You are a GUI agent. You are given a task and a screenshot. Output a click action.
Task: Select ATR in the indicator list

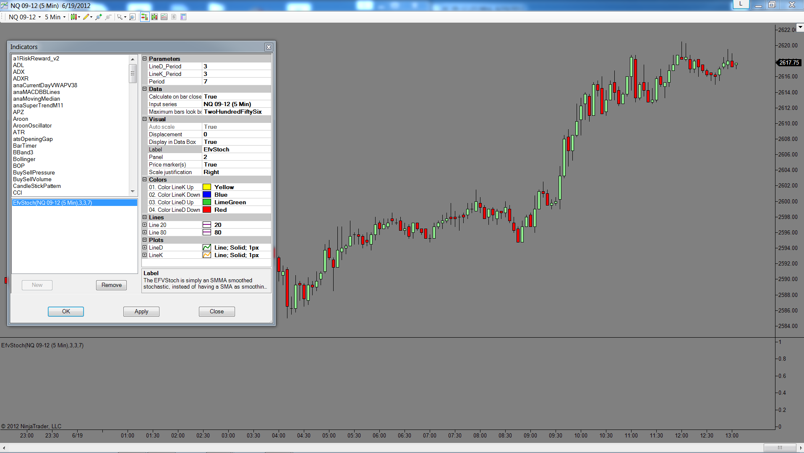(x=19, y=132)
